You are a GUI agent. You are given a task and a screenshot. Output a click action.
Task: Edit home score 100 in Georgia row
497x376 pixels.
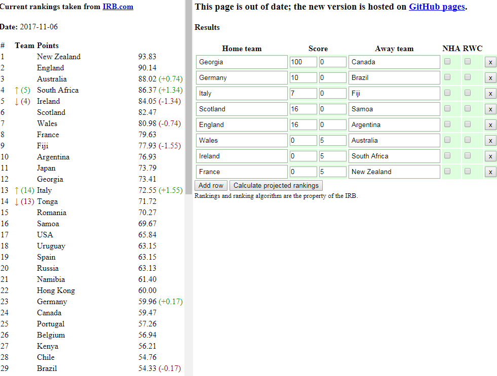tap(303, 62)
